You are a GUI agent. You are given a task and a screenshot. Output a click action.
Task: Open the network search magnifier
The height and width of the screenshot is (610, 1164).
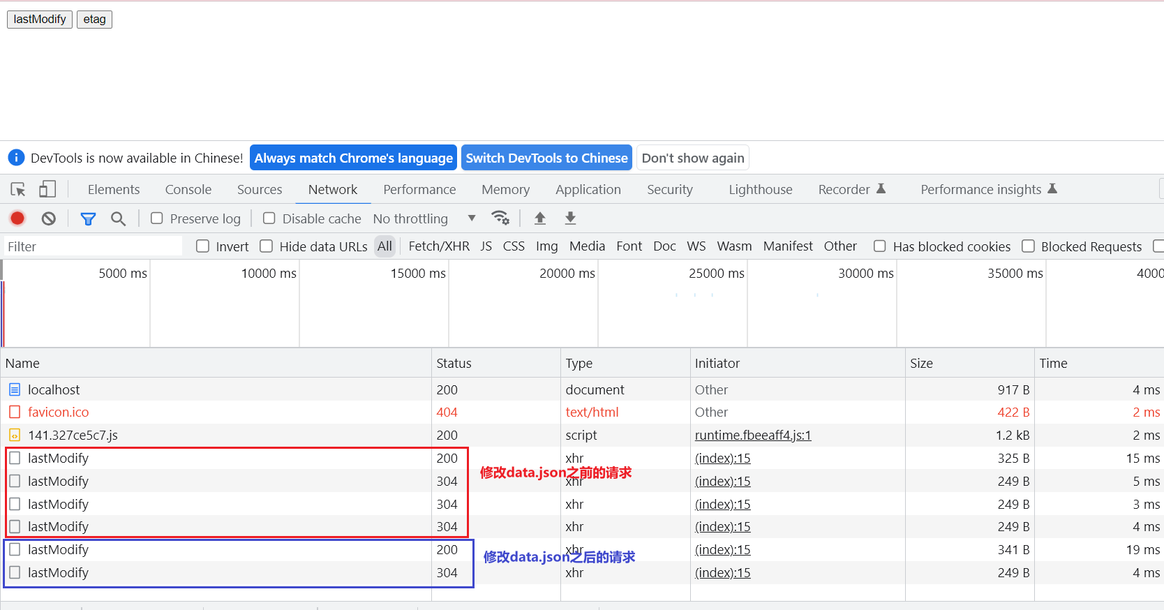119,218
